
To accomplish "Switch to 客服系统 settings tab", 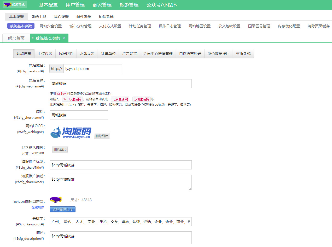I will 243,54.
